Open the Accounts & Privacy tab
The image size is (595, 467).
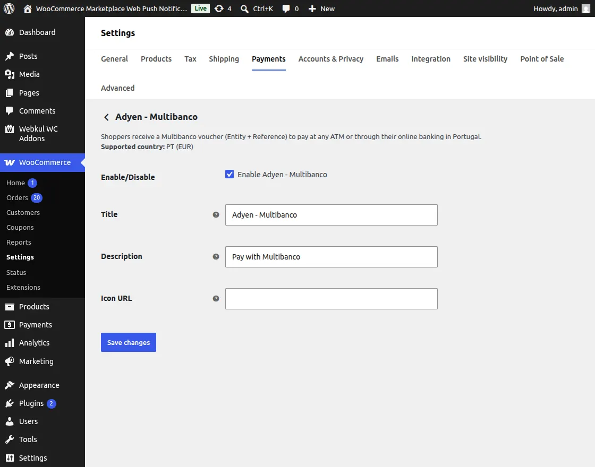[x=331, y=59]
